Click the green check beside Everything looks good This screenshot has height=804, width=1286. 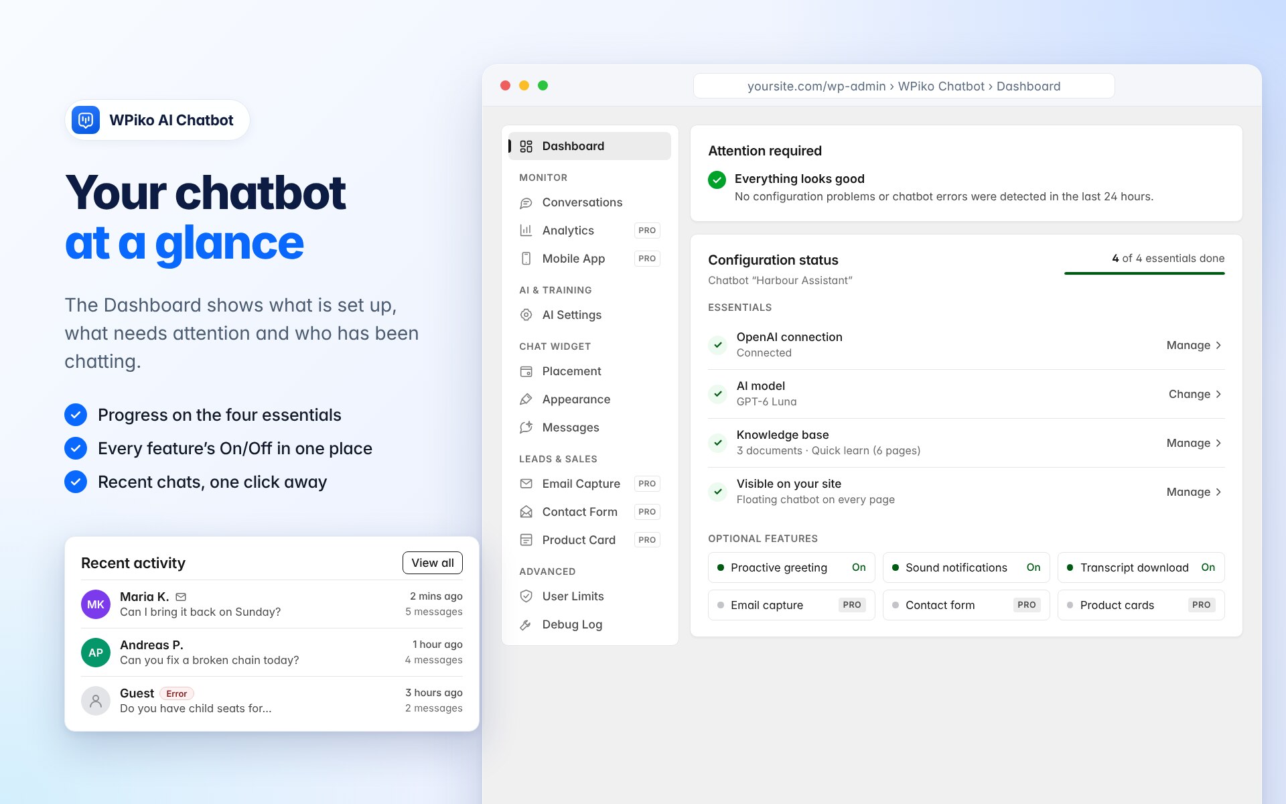(x=717, y=180)
